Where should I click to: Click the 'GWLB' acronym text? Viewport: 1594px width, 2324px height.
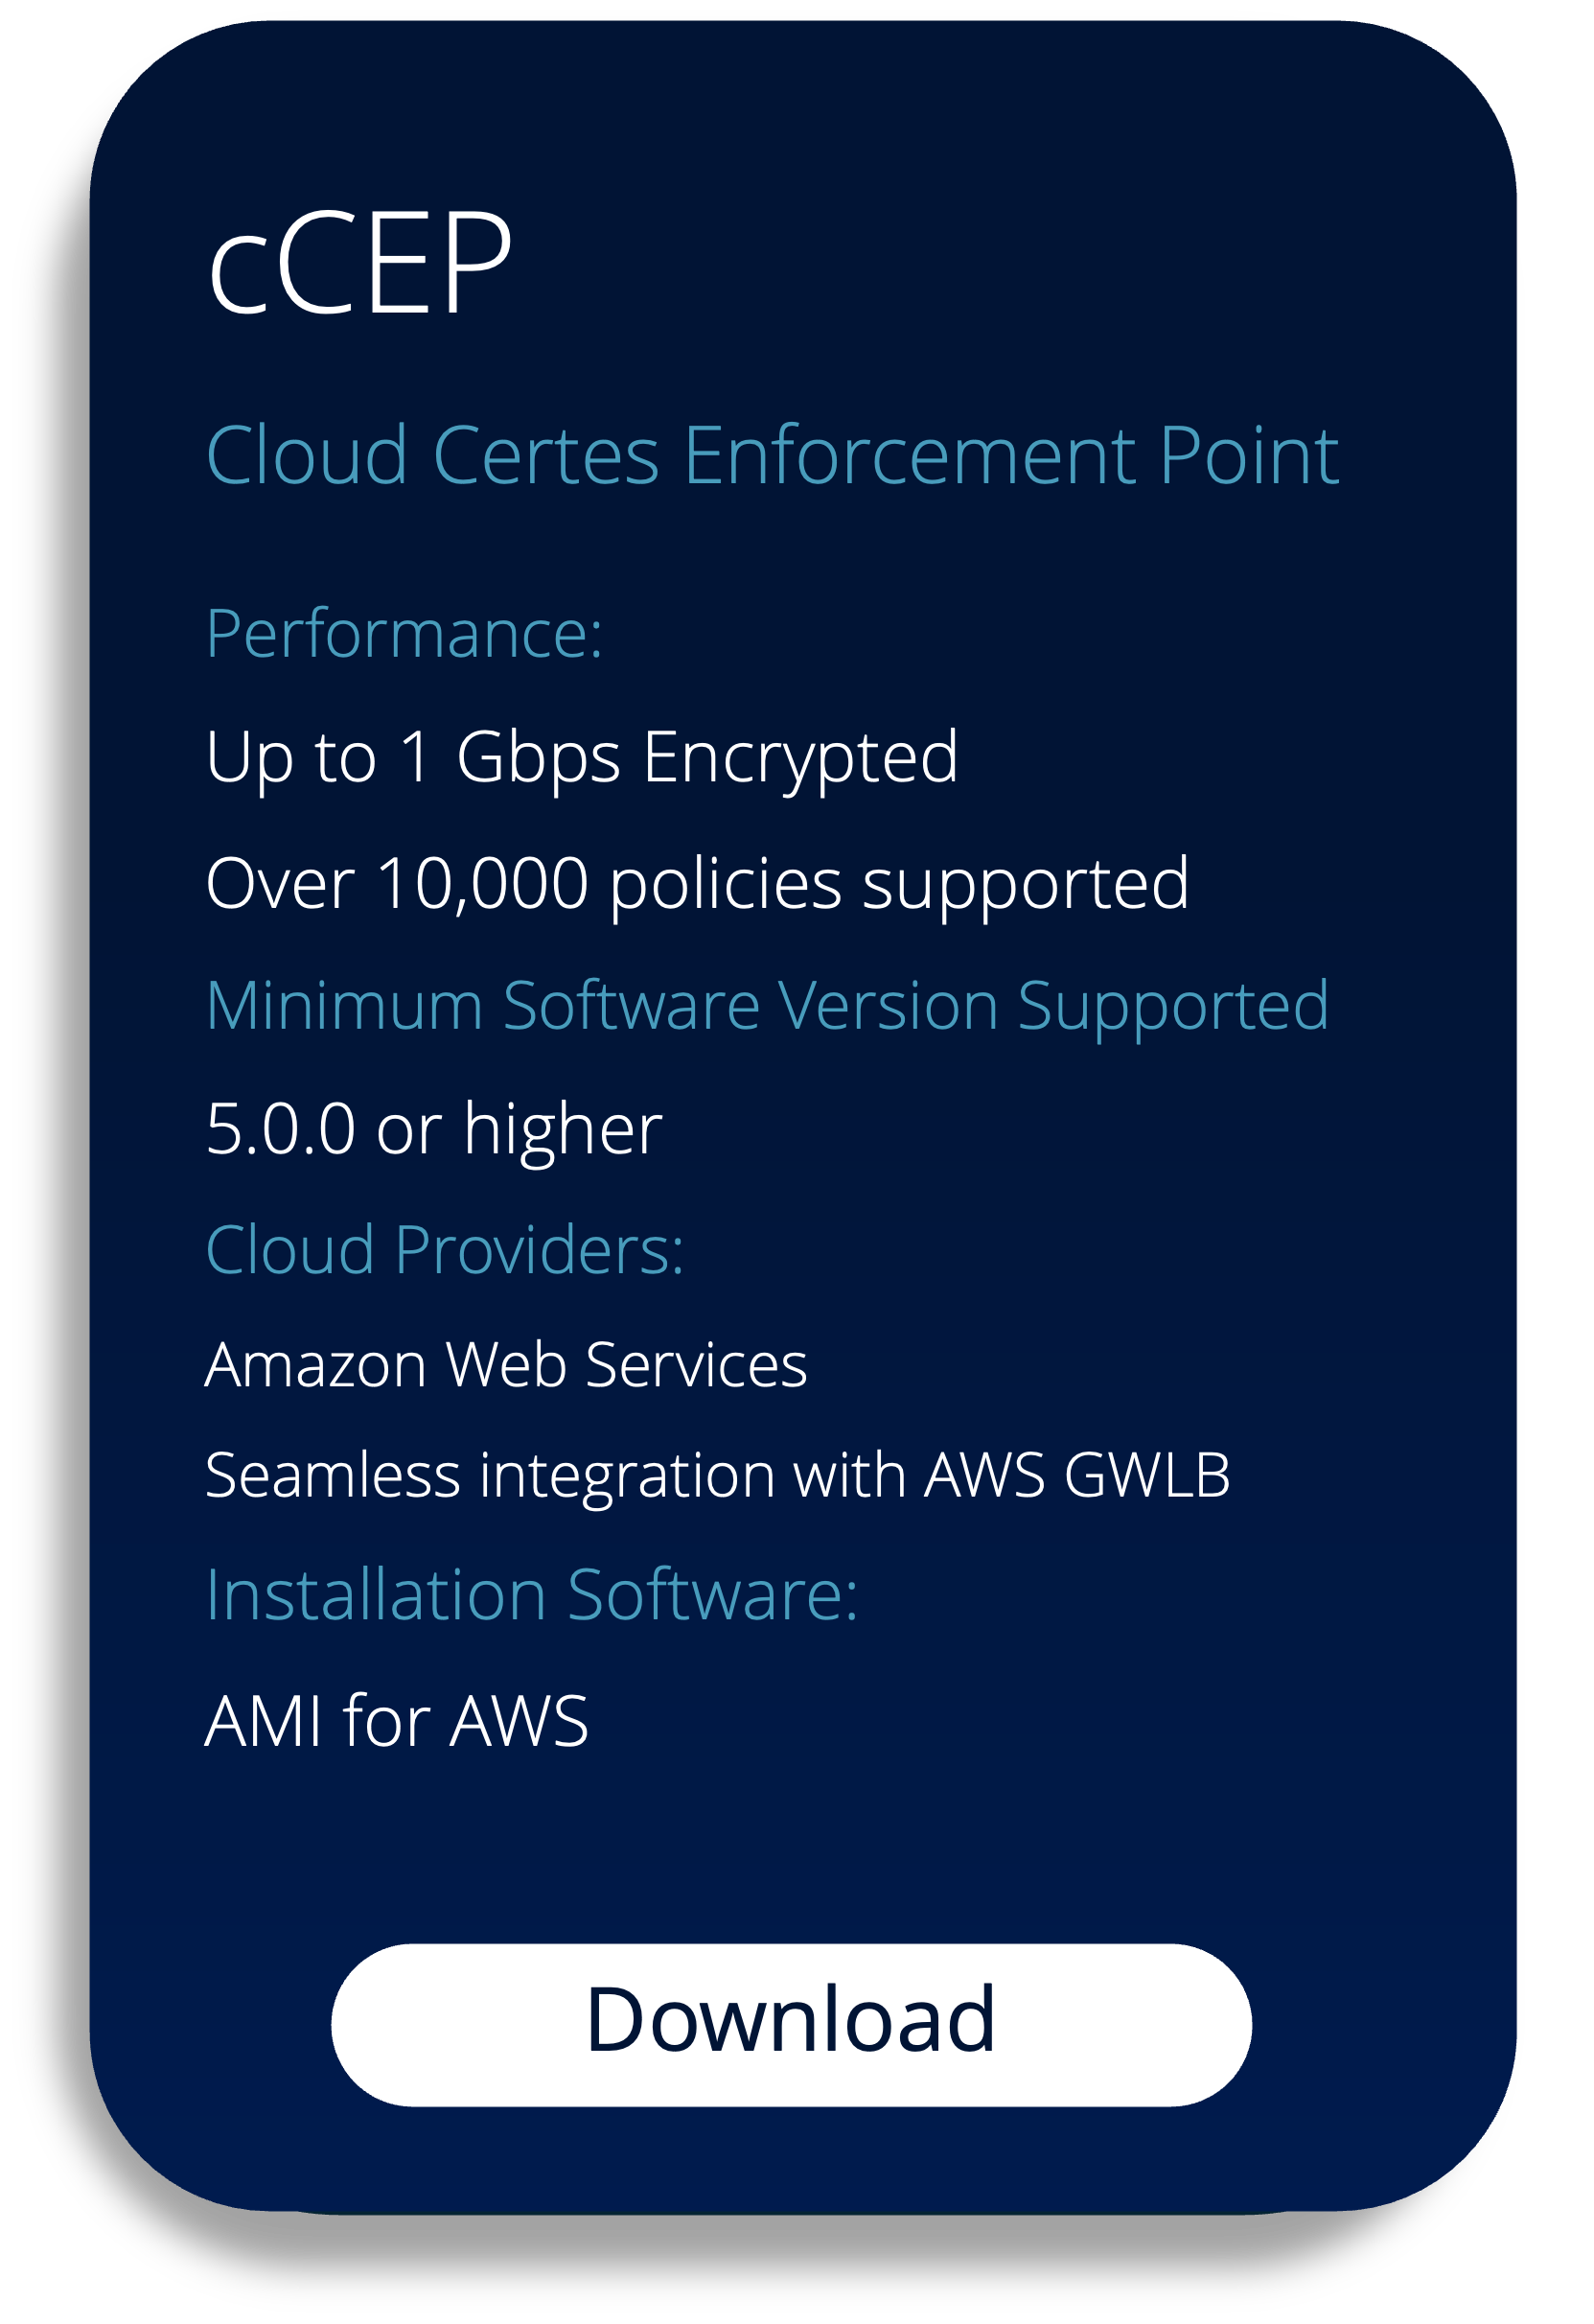click(1147, 1476)
